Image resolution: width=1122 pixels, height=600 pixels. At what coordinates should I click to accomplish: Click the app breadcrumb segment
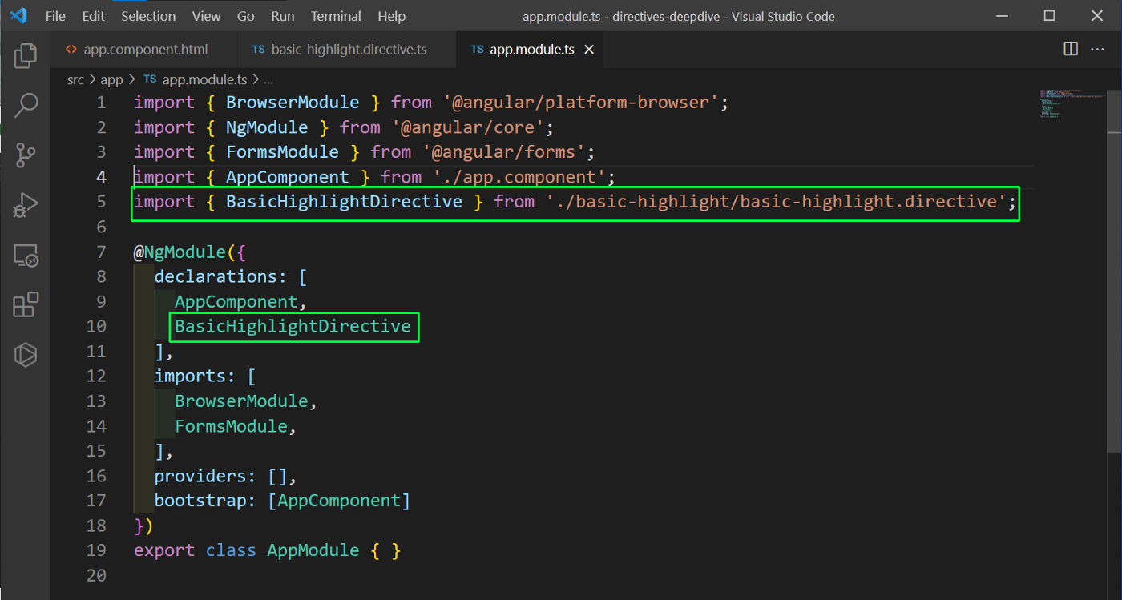coord(111,79)
